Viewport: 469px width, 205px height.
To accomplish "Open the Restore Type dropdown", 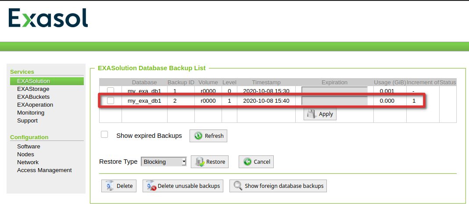I will [164, 162].
